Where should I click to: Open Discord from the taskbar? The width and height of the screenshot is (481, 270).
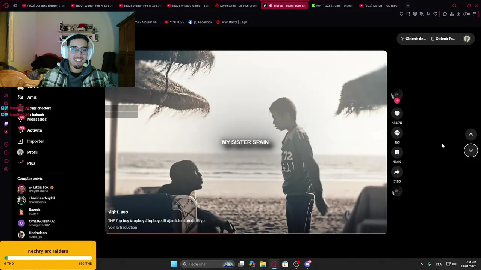(x=307, y=264)
